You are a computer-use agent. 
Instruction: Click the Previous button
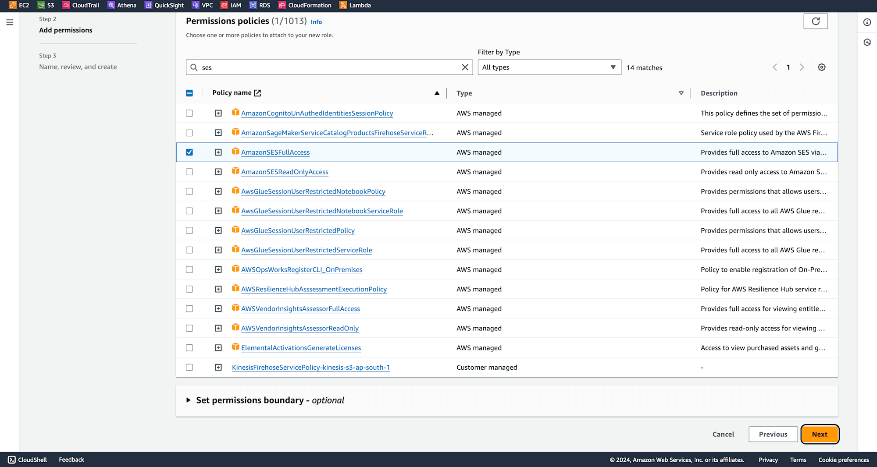773,434
